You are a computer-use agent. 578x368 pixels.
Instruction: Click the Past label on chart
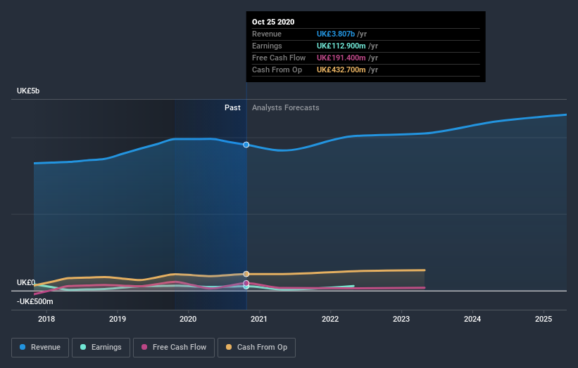[232, 107]
